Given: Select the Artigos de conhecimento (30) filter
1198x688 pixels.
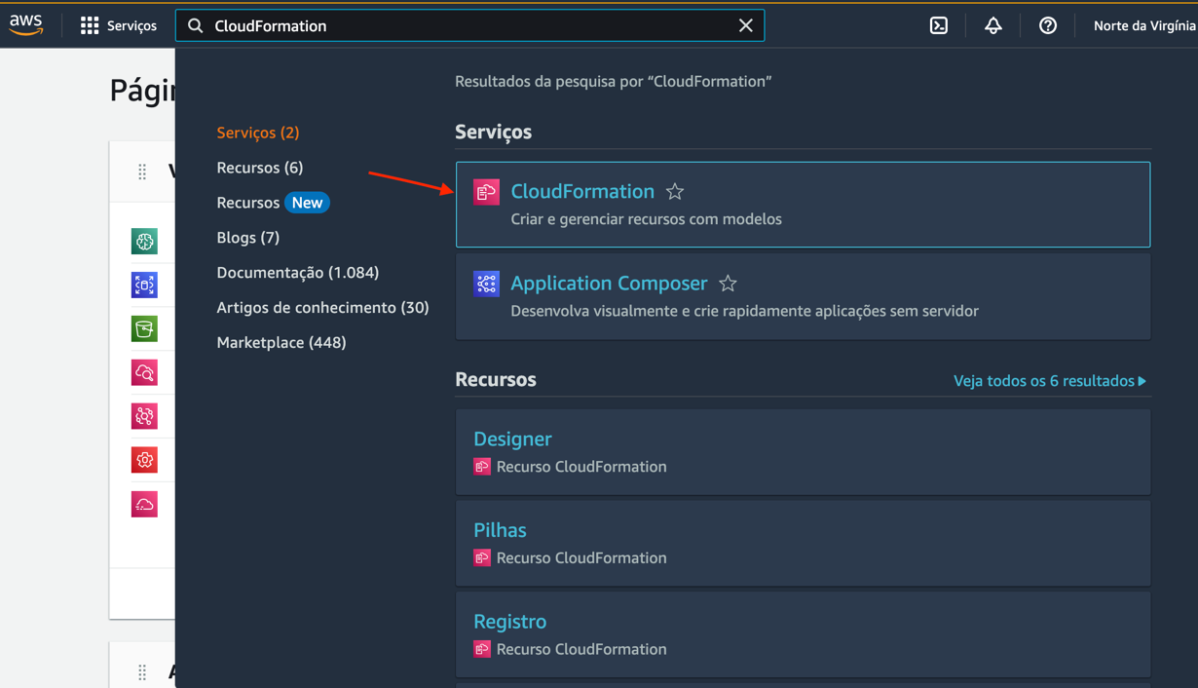Looking at the screenshot, I should (322, 308).
